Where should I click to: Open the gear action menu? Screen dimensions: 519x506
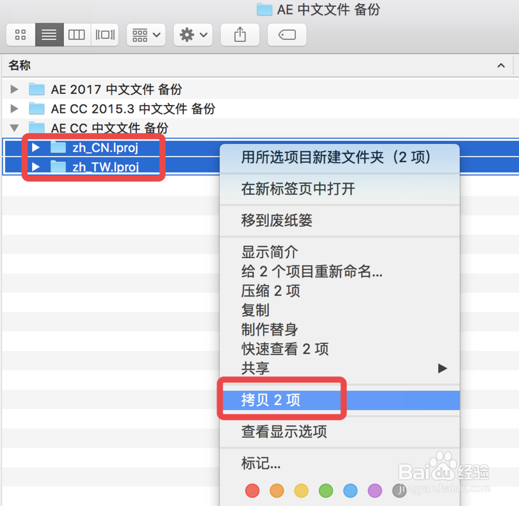[193, 35]
